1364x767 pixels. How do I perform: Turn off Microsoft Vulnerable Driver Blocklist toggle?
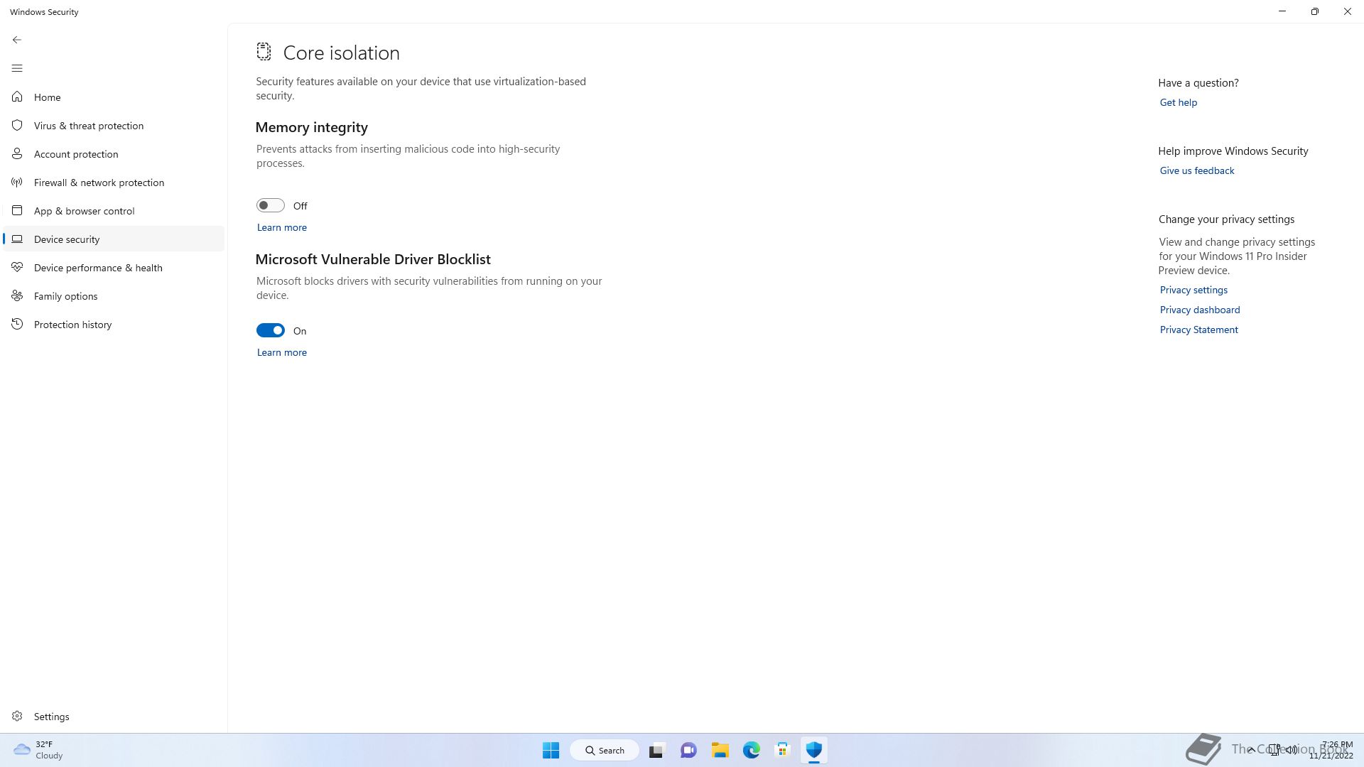click(271, 330)
